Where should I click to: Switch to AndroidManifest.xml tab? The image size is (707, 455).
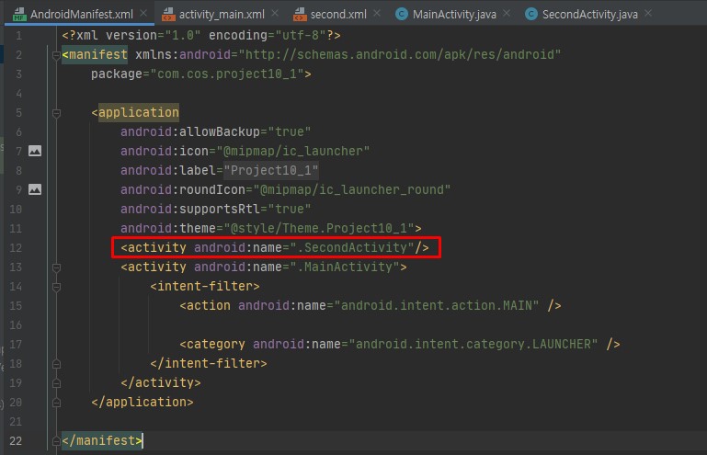pyautogui.click(x=82, y=15)
